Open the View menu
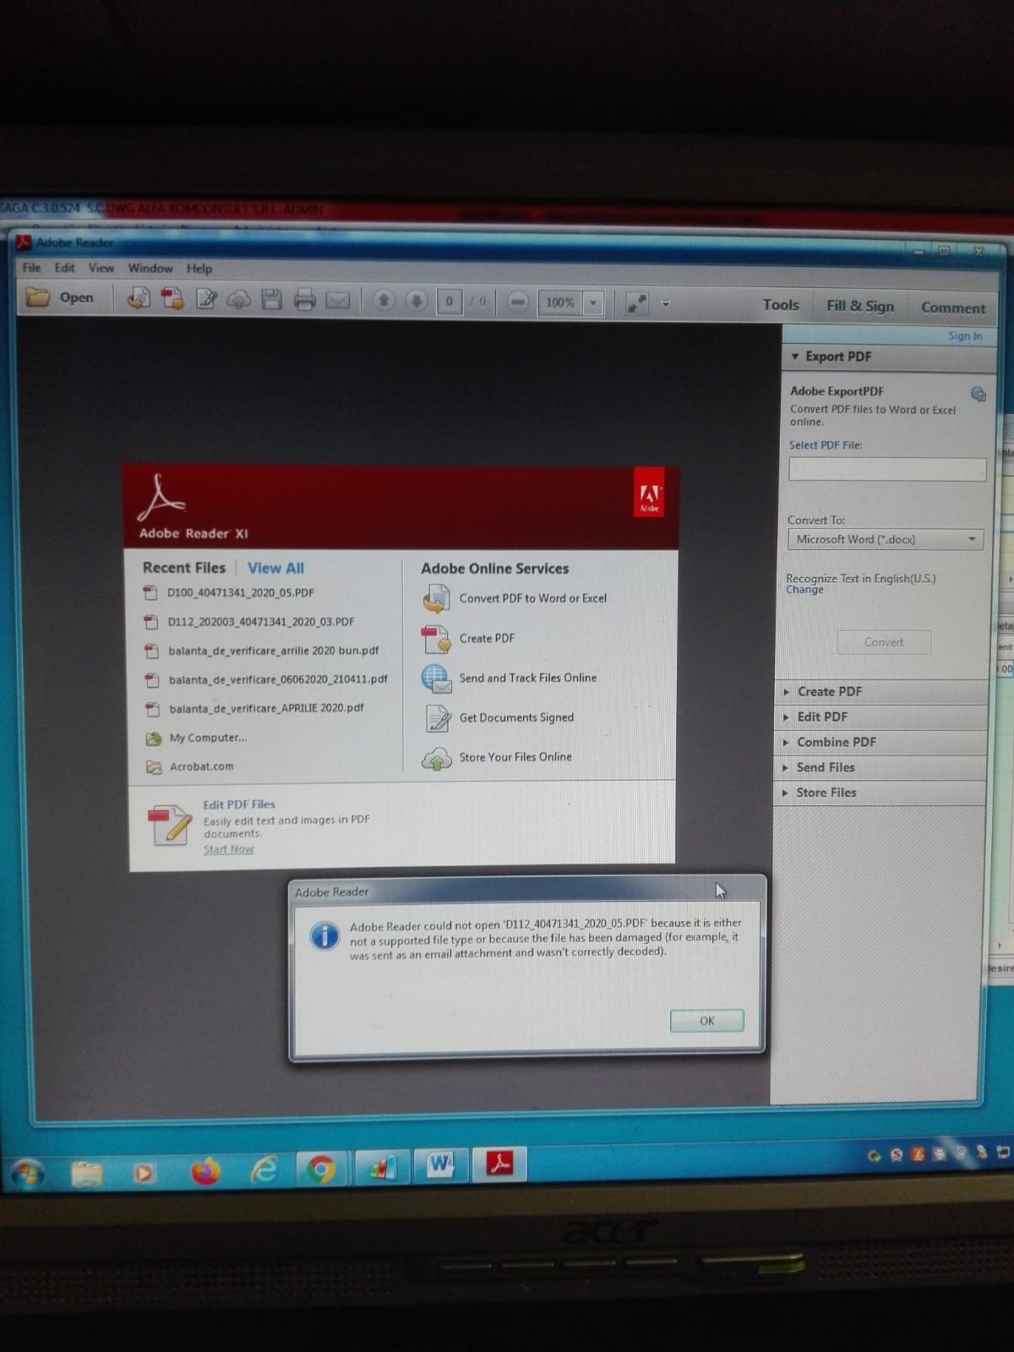The image size is (1014, 1352). click(101, 268)
